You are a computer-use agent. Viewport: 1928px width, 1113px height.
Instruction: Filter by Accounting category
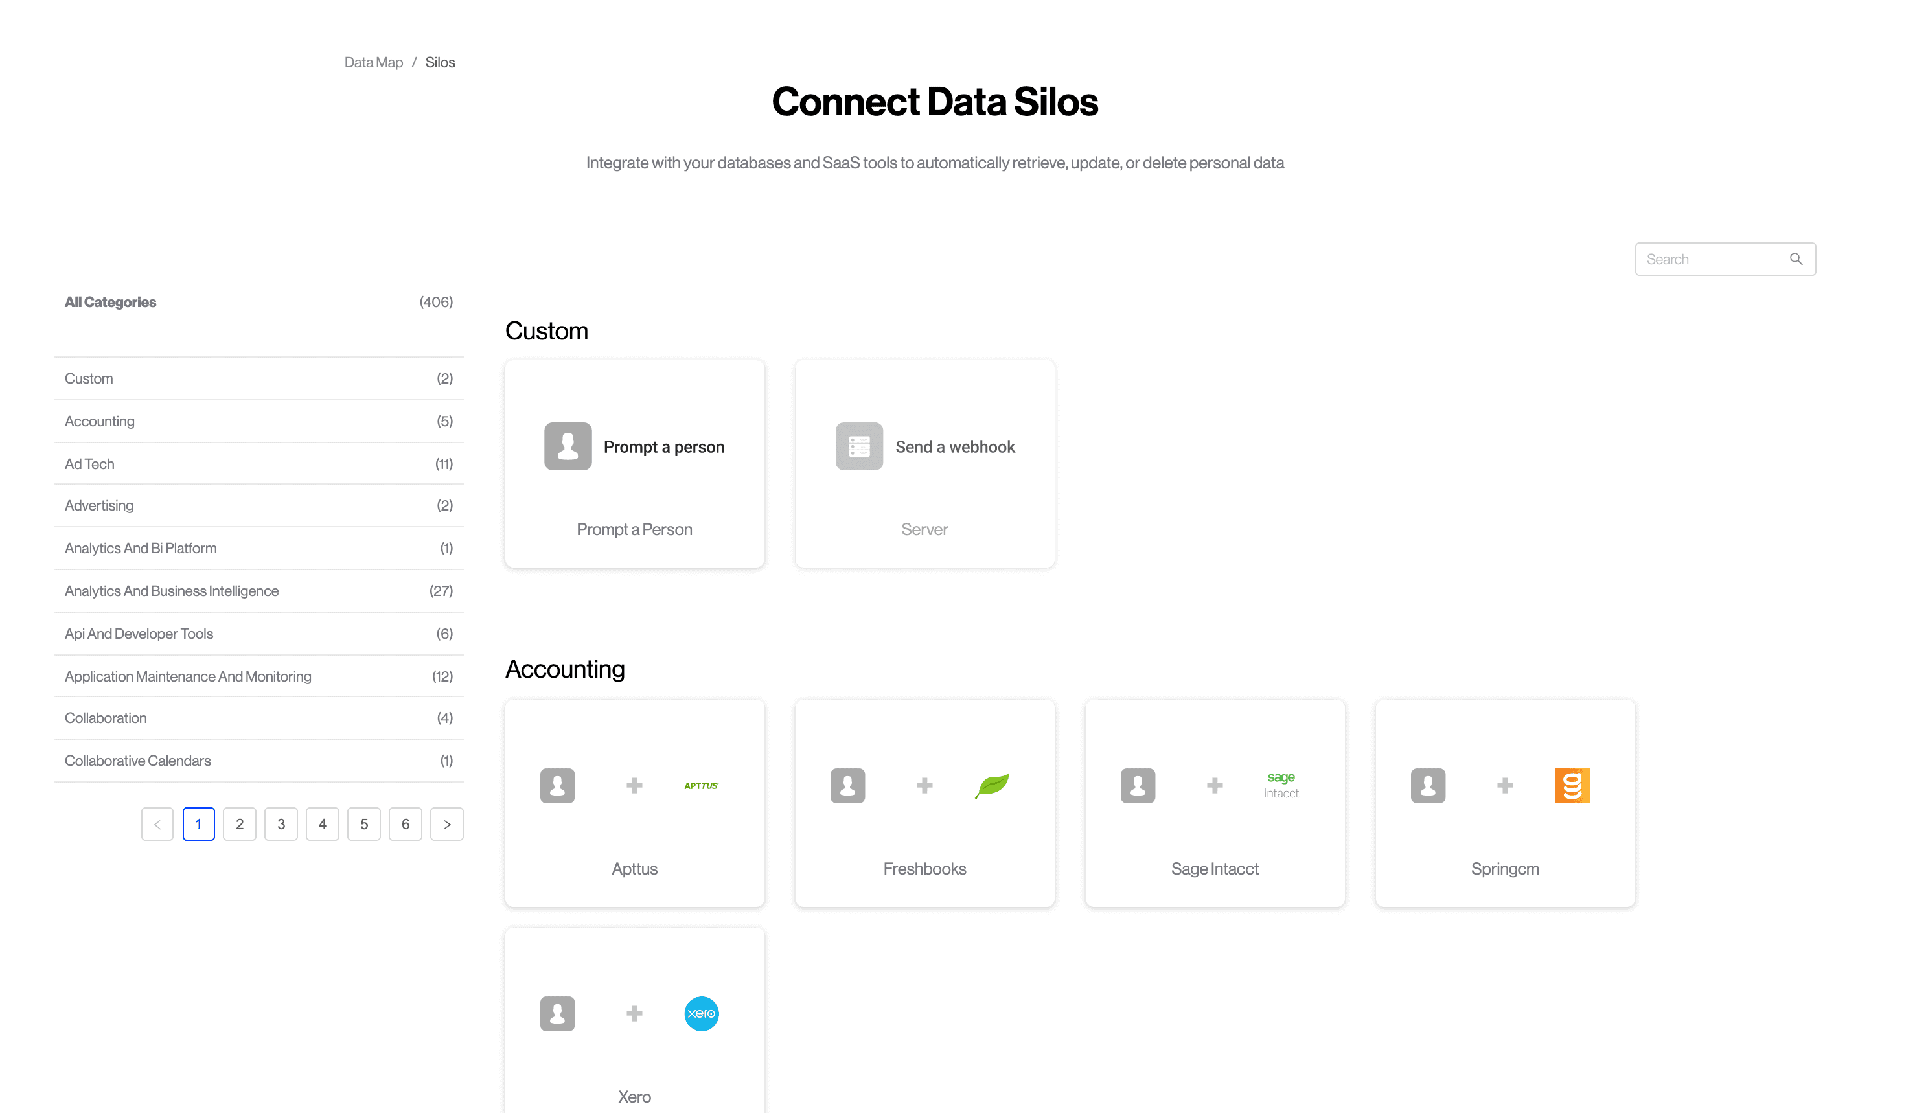pos(99,421)
